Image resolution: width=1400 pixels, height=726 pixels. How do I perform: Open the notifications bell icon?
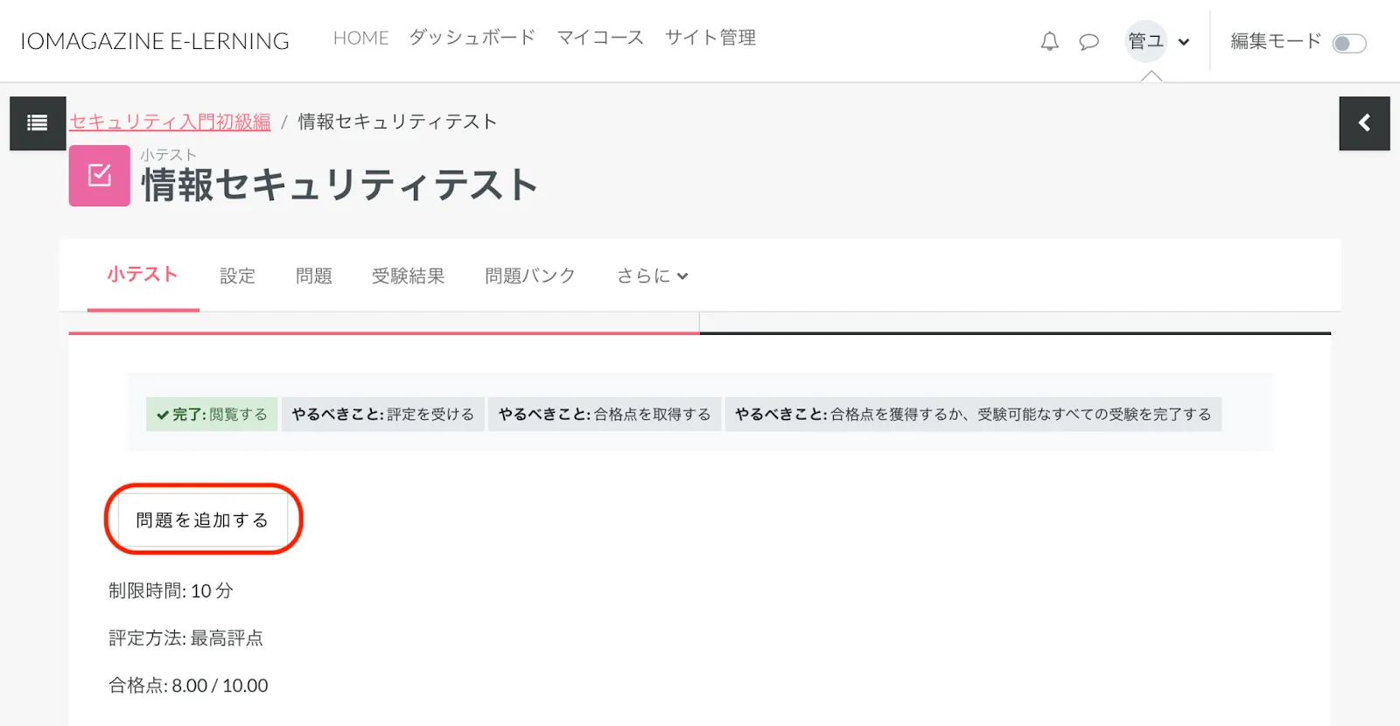[x=1049, y=41]
